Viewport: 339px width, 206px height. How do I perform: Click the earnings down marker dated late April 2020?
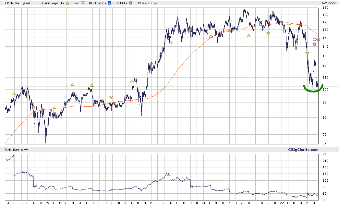pyautogui.click(x=151, y=64)
